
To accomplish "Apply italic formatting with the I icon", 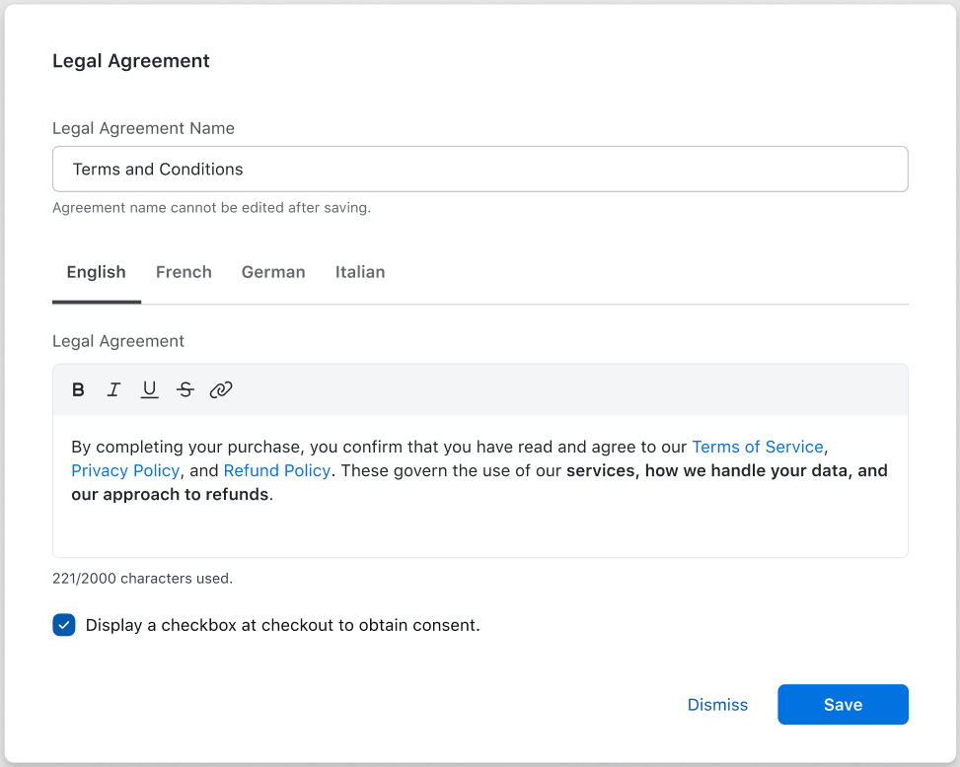I will 113,389.
